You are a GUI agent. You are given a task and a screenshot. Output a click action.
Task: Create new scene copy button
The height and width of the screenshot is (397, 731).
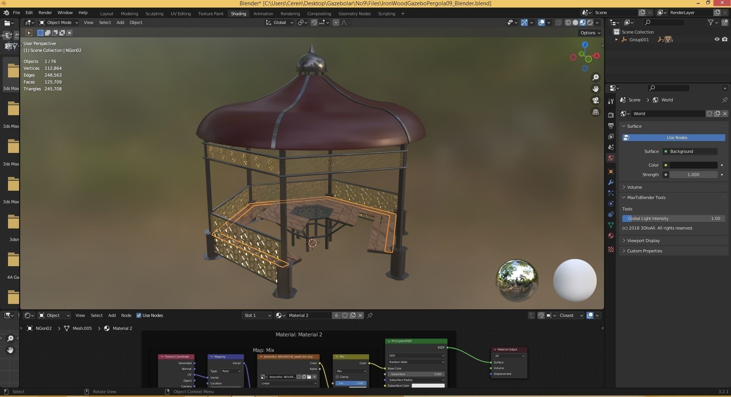coord(642,13)
